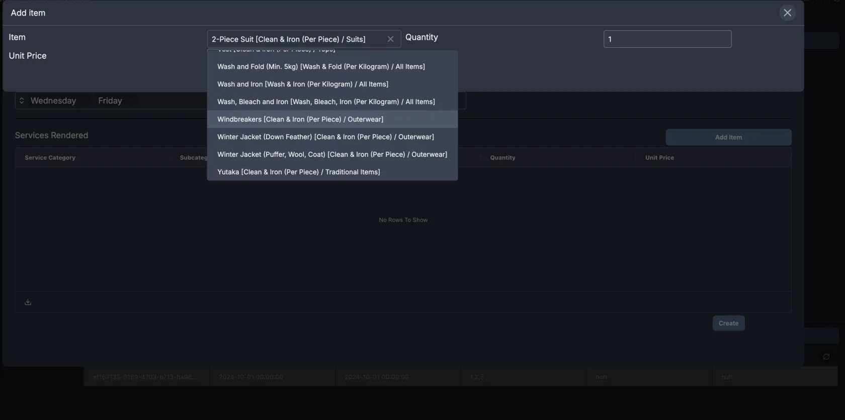Choose Winter Jacket (Puffer, Wool, Coat)

point(332,155)
